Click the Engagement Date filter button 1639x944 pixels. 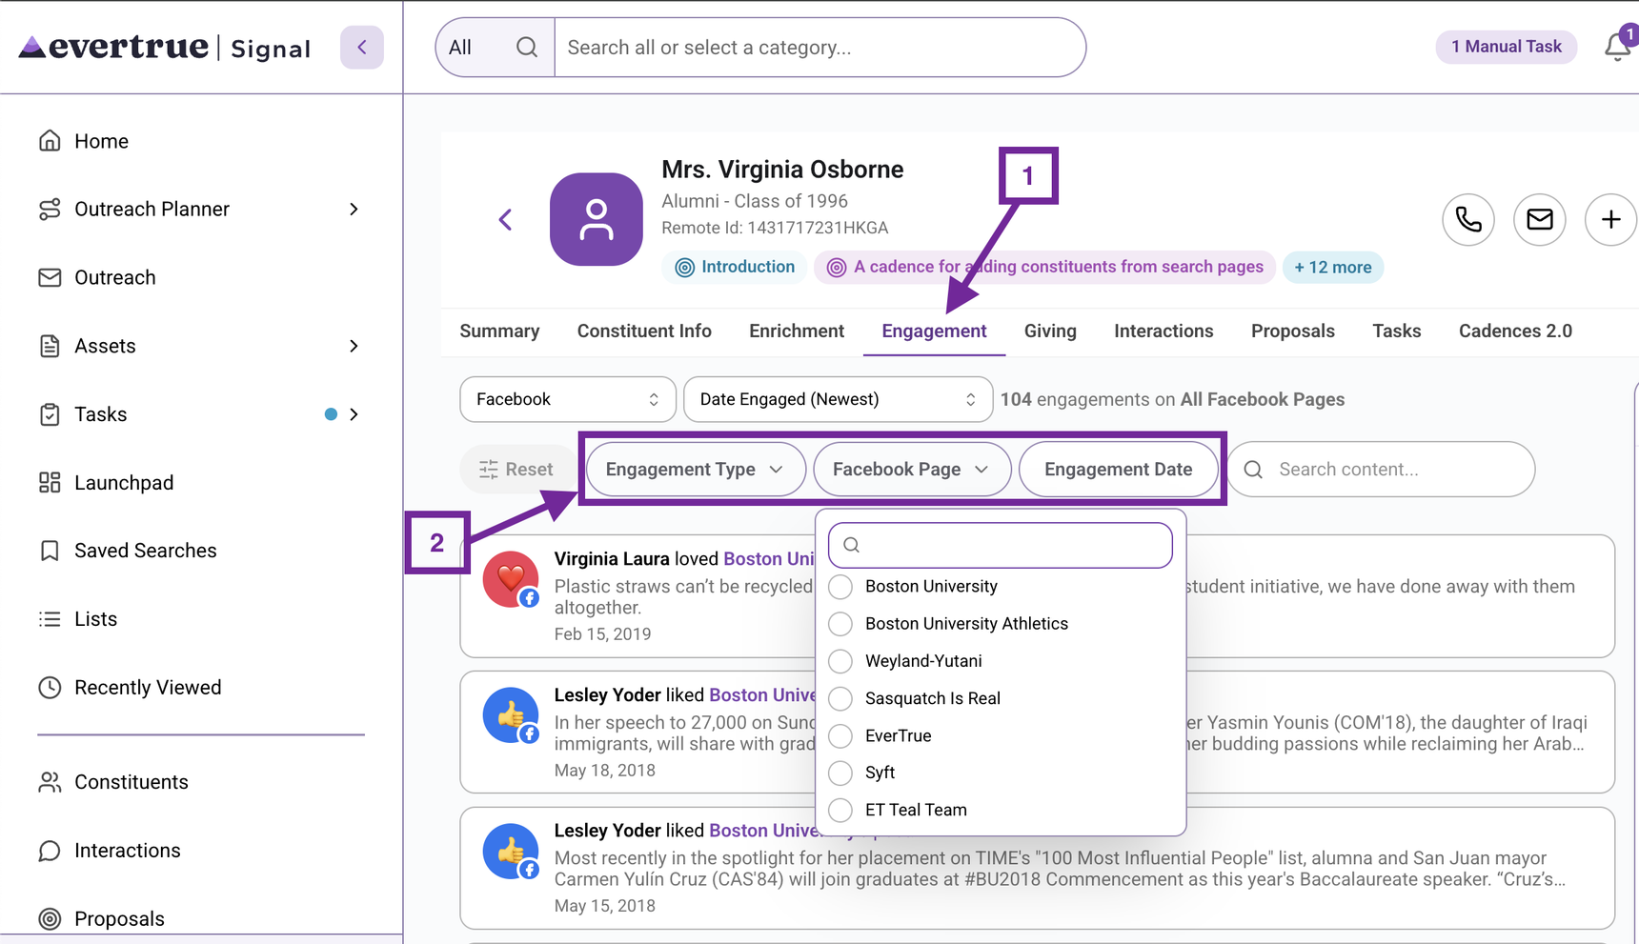(x=1119, y=470)
